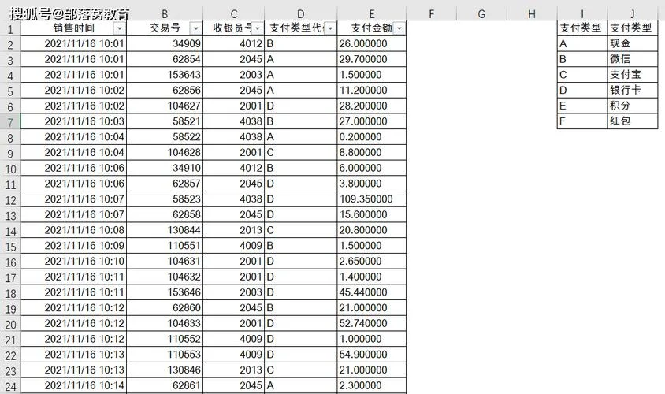
Task: Select column H header
Action: [532, 14]
